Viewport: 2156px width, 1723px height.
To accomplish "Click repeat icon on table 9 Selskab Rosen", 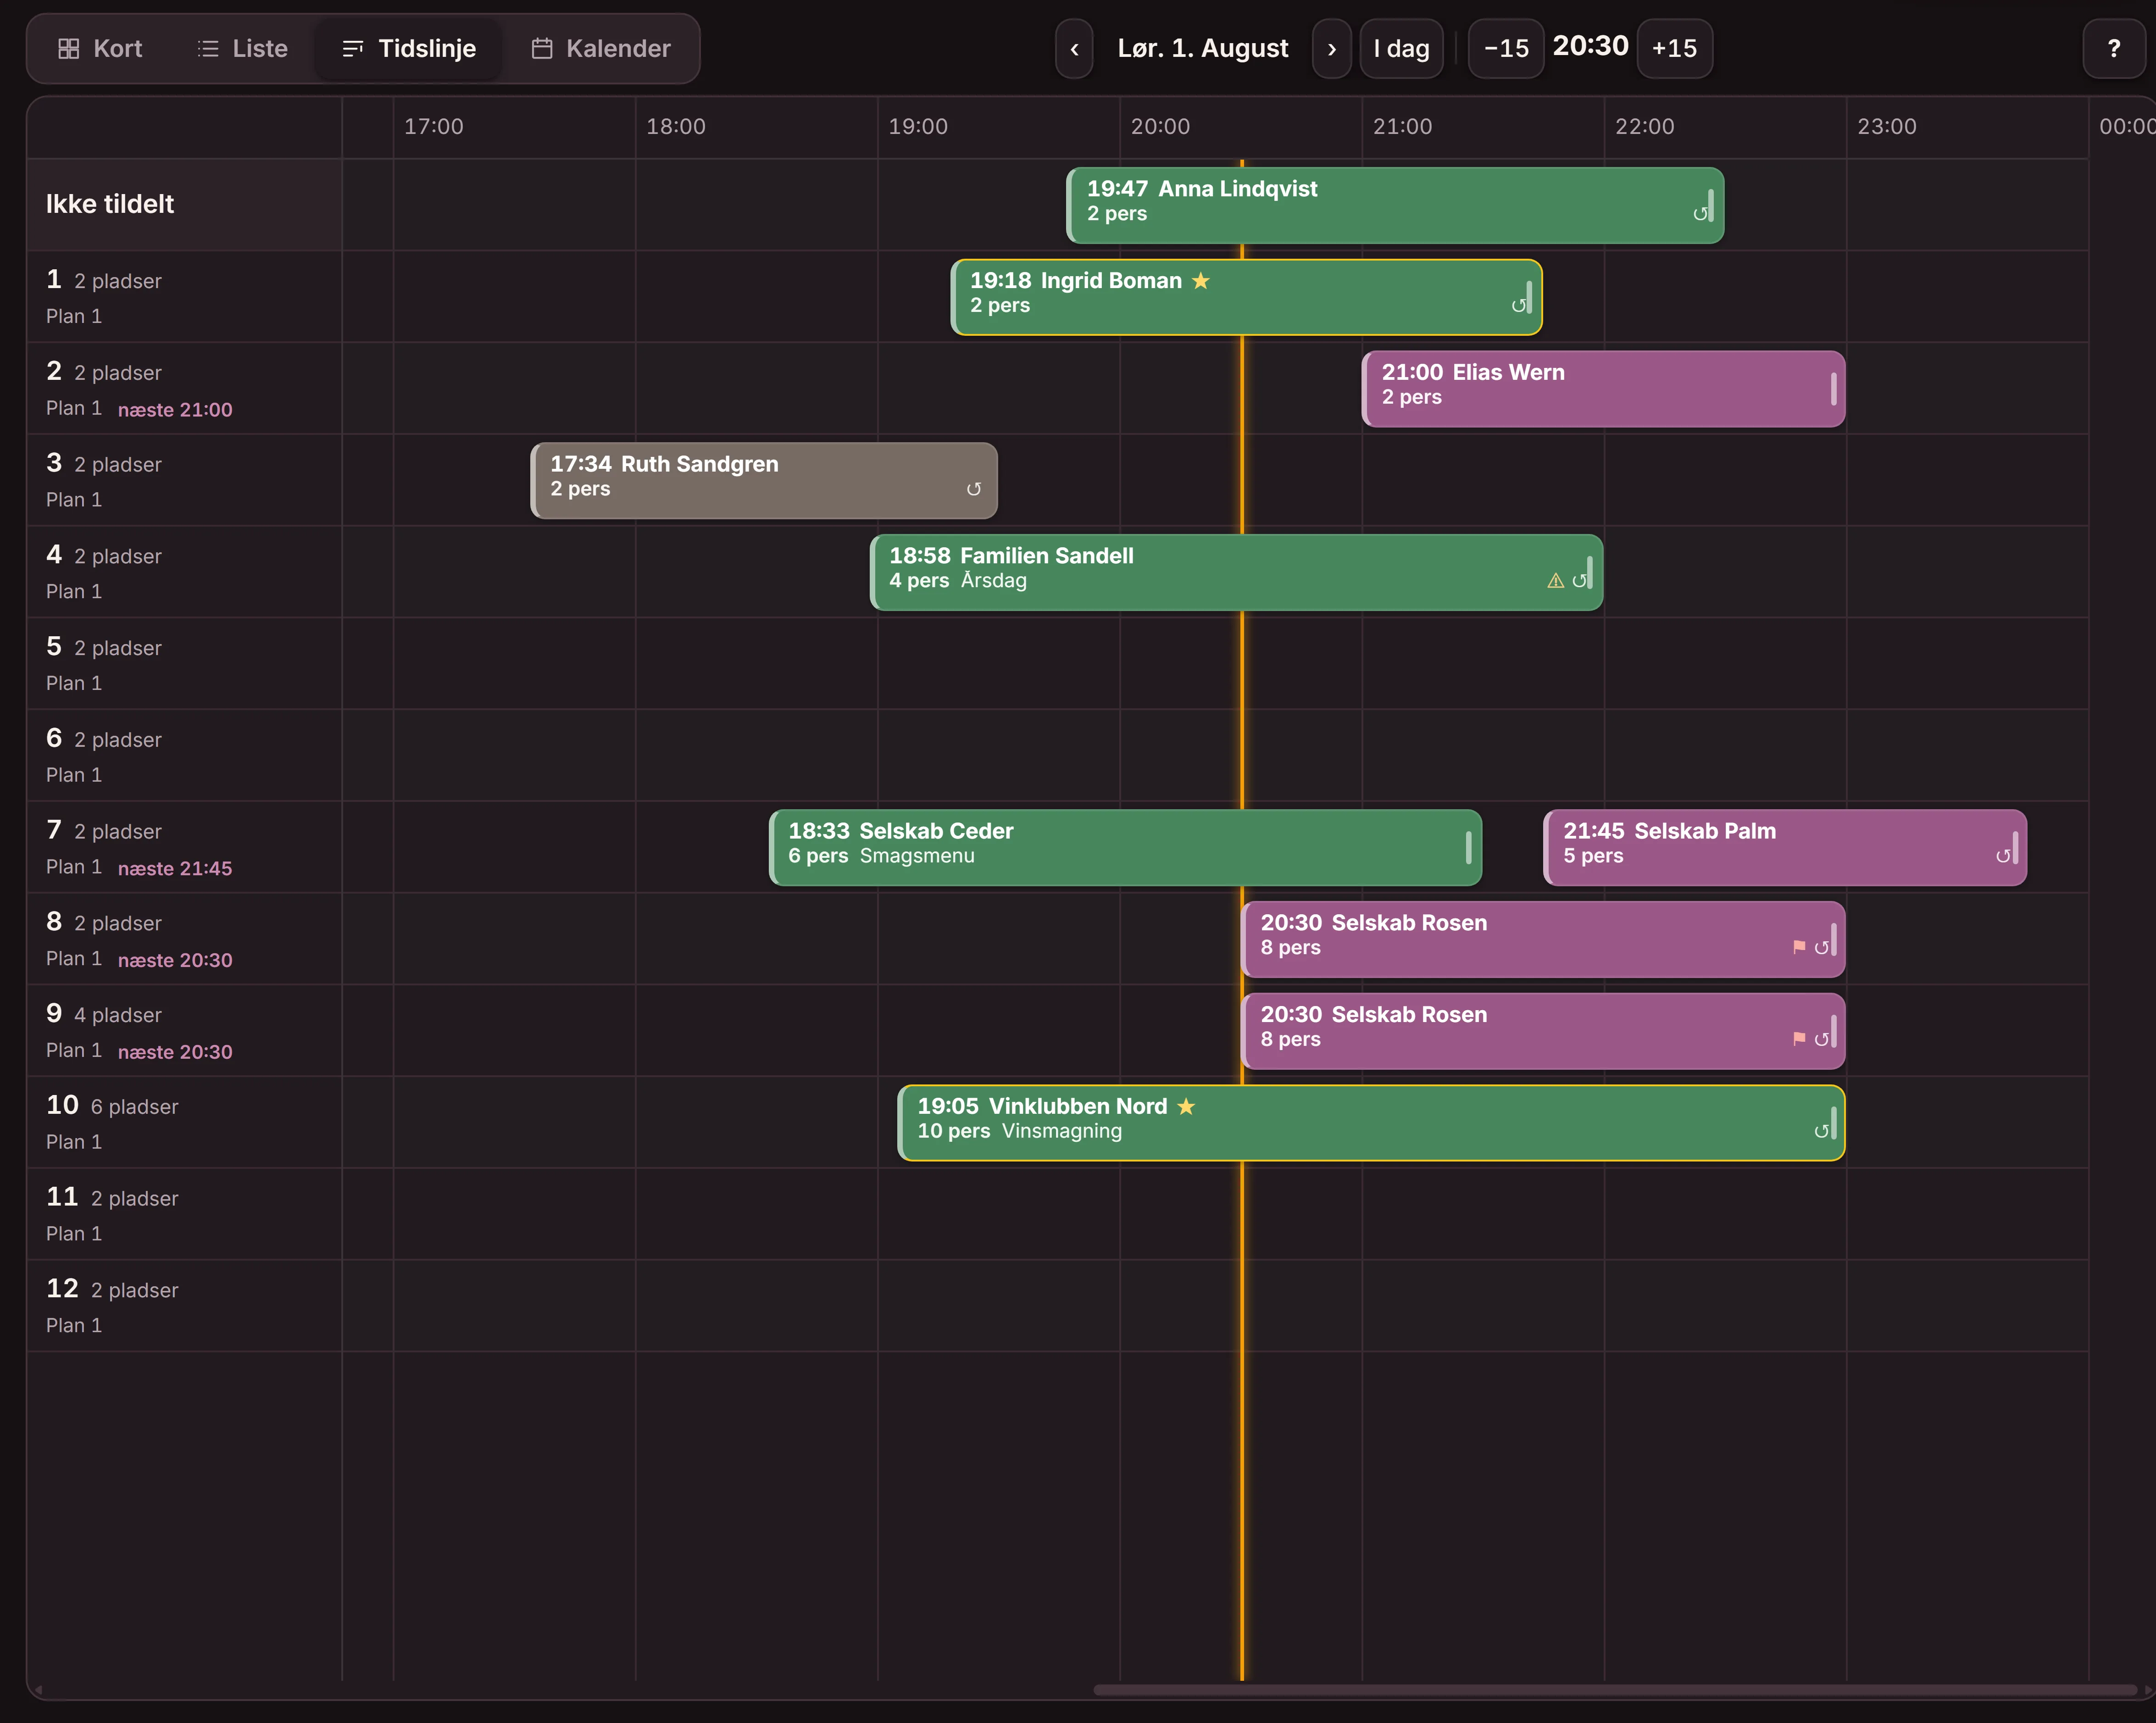I will click(x=1820, y=1040).
